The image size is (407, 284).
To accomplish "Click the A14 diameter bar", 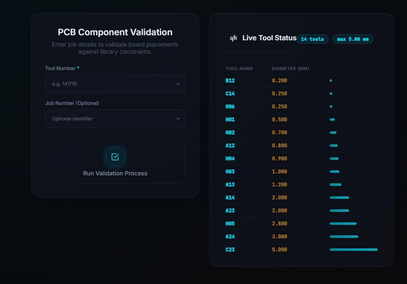I will pos(339,197).
